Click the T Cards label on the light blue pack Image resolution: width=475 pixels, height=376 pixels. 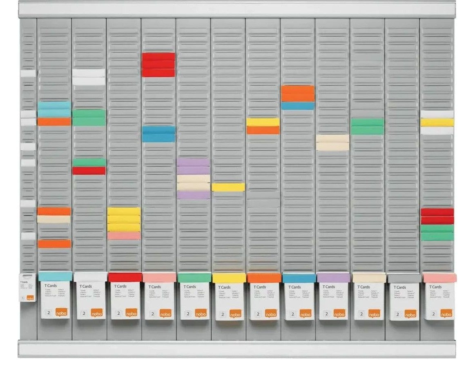click(x=51, y=285)
